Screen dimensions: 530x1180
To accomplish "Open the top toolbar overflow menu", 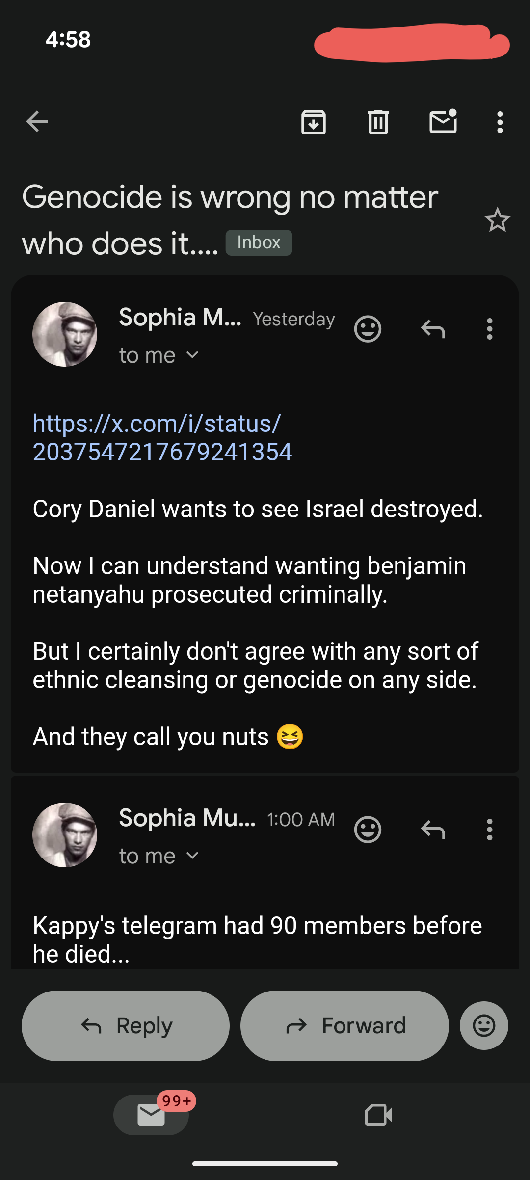I will coord(500,122).
